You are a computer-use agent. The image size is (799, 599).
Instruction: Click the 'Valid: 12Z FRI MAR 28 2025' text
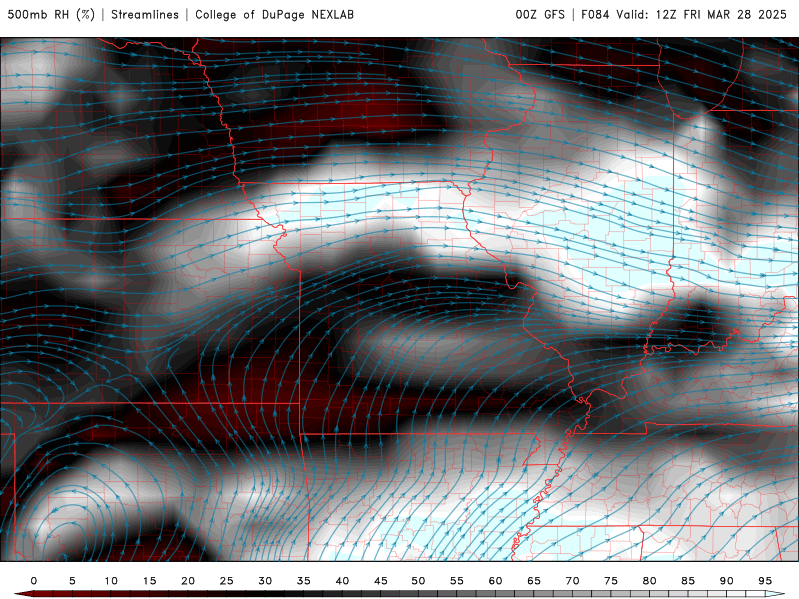click(x=702, y=15)
